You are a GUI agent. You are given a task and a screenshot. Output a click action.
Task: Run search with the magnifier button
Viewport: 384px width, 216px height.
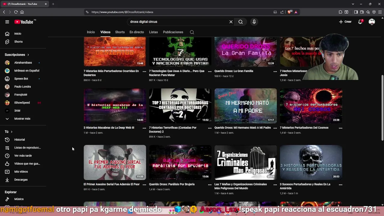click(x=241, y=22)
